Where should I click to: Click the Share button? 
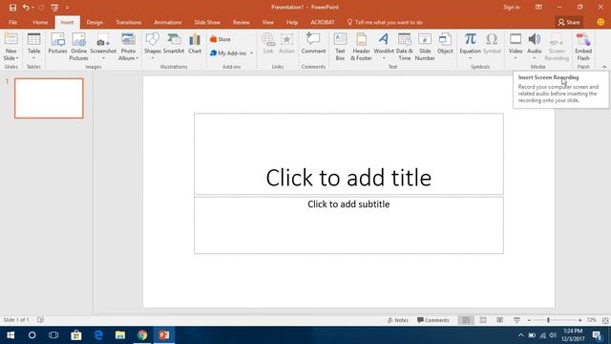pyautogui.click(x=569, y=23)
